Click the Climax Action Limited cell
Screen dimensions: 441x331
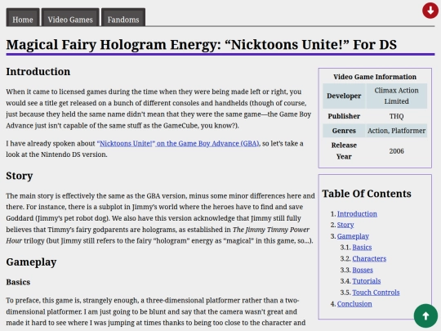click(397, 96)
